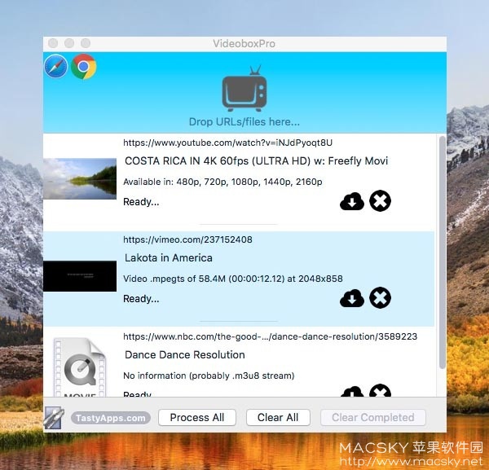The width and height of the screenshot is (489, 470).
Task: Download the Lakota in America video
Action: 352,298
